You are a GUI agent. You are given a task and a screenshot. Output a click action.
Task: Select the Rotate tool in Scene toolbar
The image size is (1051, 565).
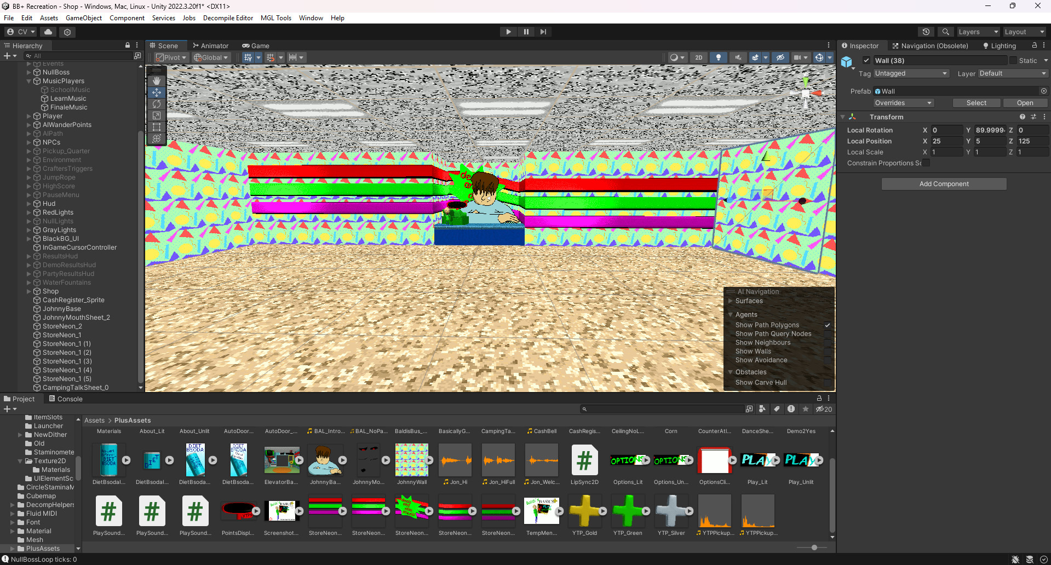(x=157, y=104)
